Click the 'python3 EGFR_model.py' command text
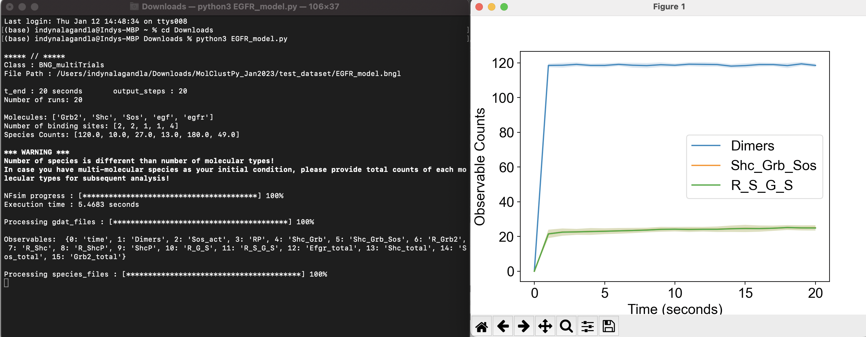The image size is (866, 337). [242, 39]
